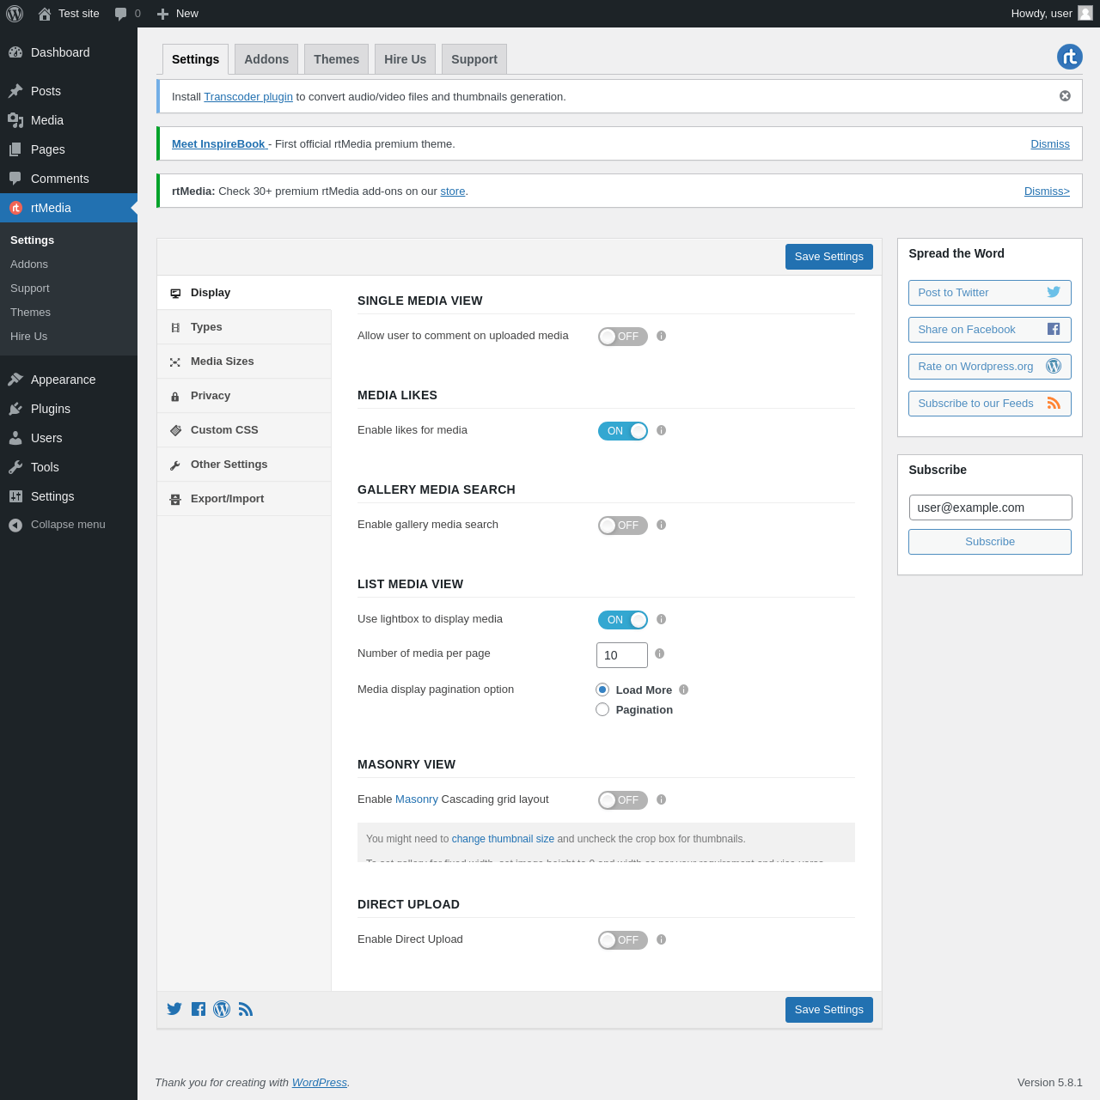Click the subscribe email input field

[x=990, y=507]
